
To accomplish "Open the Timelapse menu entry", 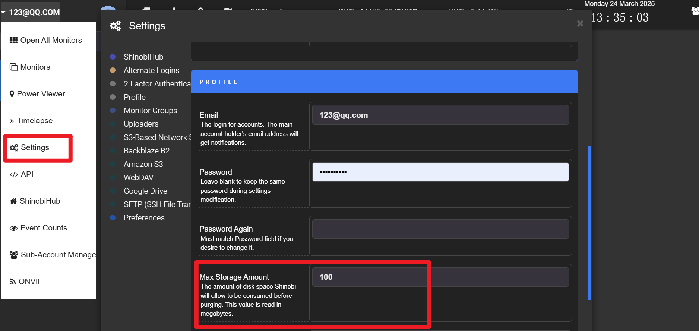I will (x=35, y=121).
